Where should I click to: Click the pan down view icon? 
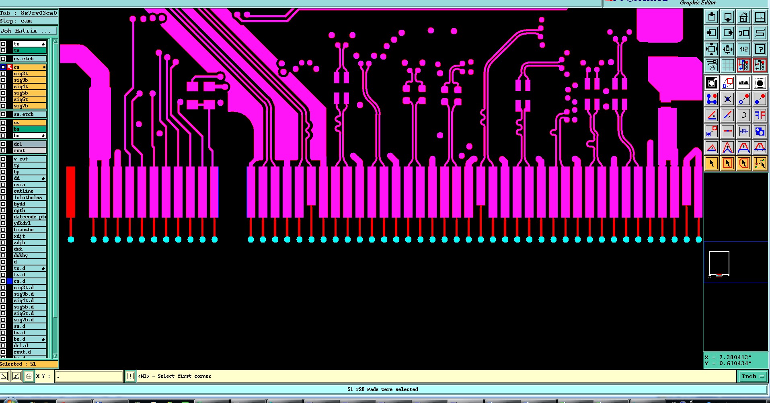pos(728,17)
